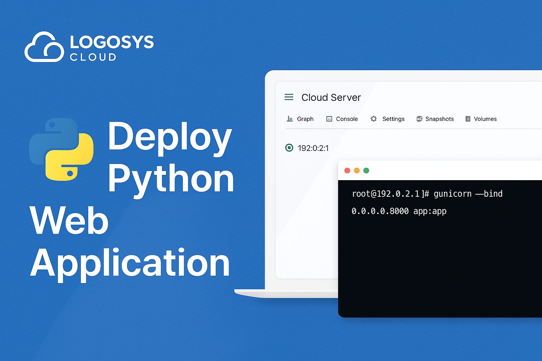Click the Python logo
The image size is (542, 361).
[x=61, y=149]
